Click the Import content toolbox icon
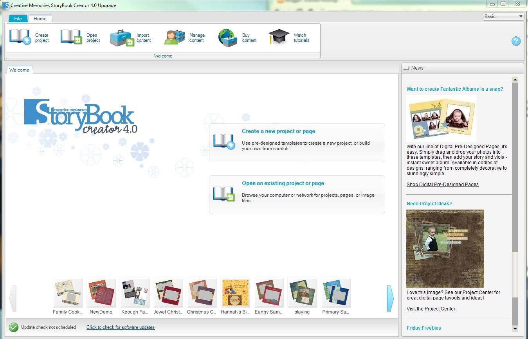 point(122,38)
